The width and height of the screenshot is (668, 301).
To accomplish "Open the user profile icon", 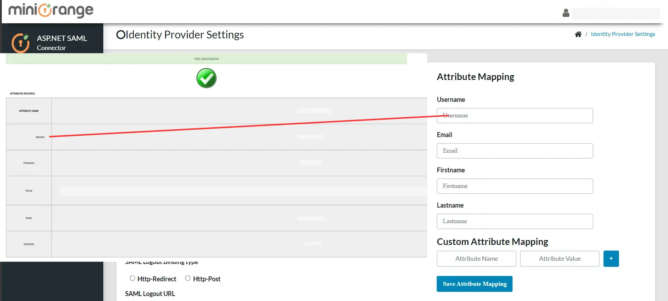I will coord(566,13).
